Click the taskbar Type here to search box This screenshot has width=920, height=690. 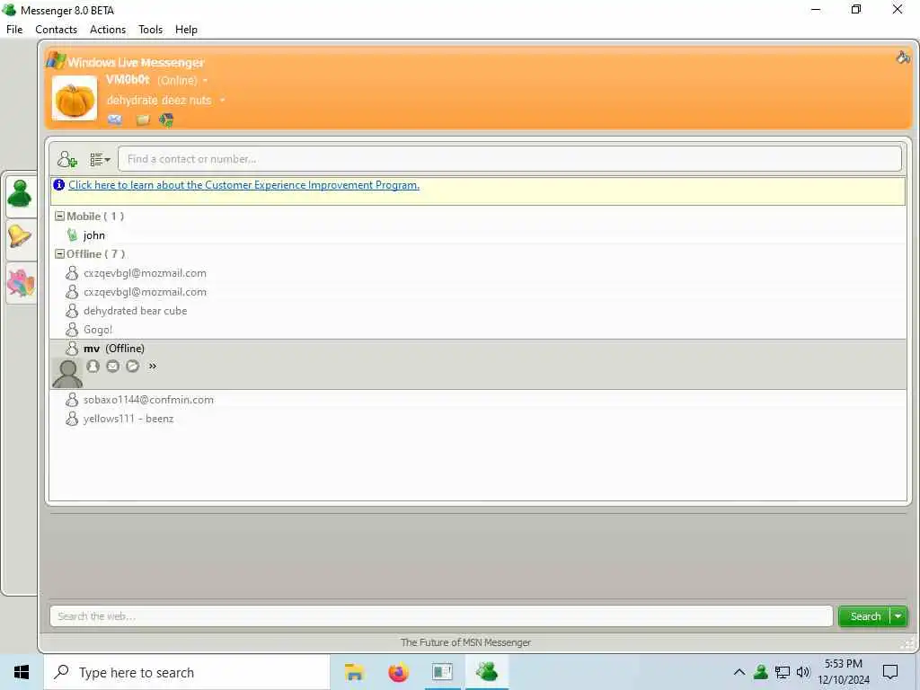[x=187, y=672]
